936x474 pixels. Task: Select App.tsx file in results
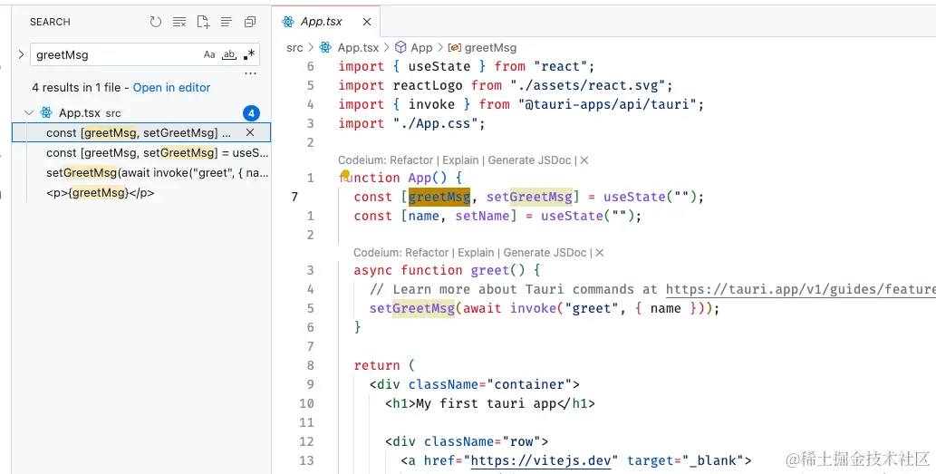80,112
